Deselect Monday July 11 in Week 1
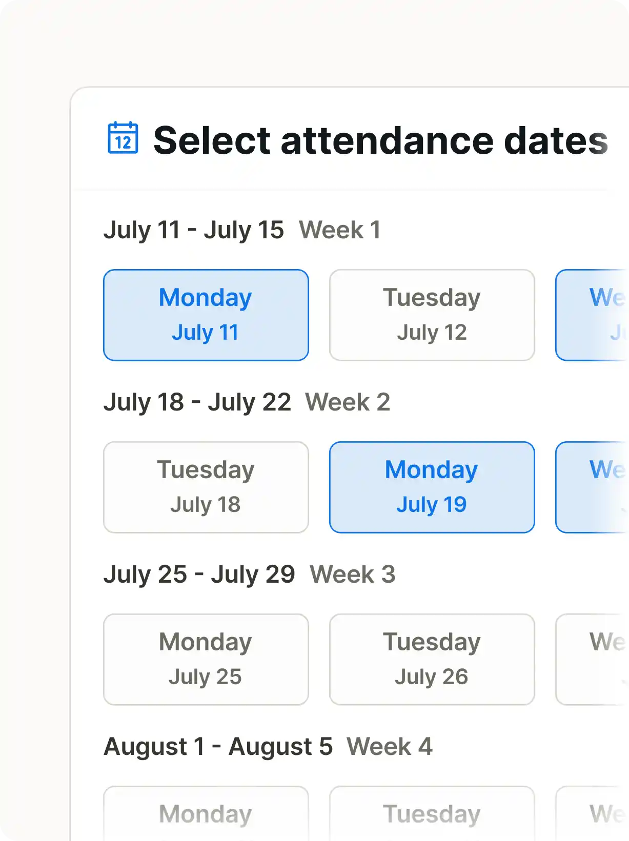The height and width of the screenshot is (841, 629). click(x=206, y=314)
